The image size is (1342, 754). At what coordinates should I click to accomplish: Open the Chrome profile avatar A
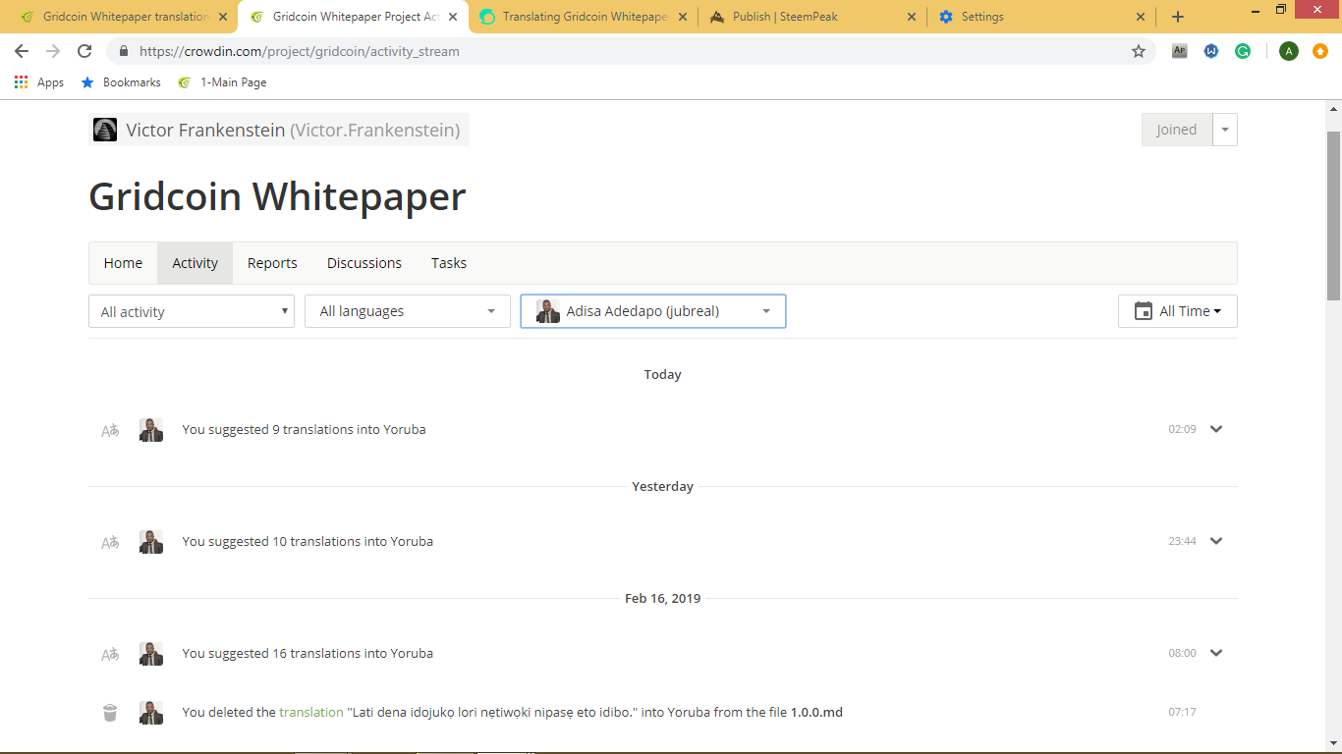[x=1288, y=51]
